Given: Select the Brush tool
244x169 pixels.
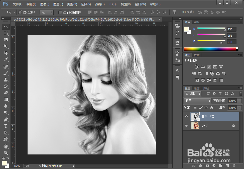Looking at the screenshot, I should (6, 73).
